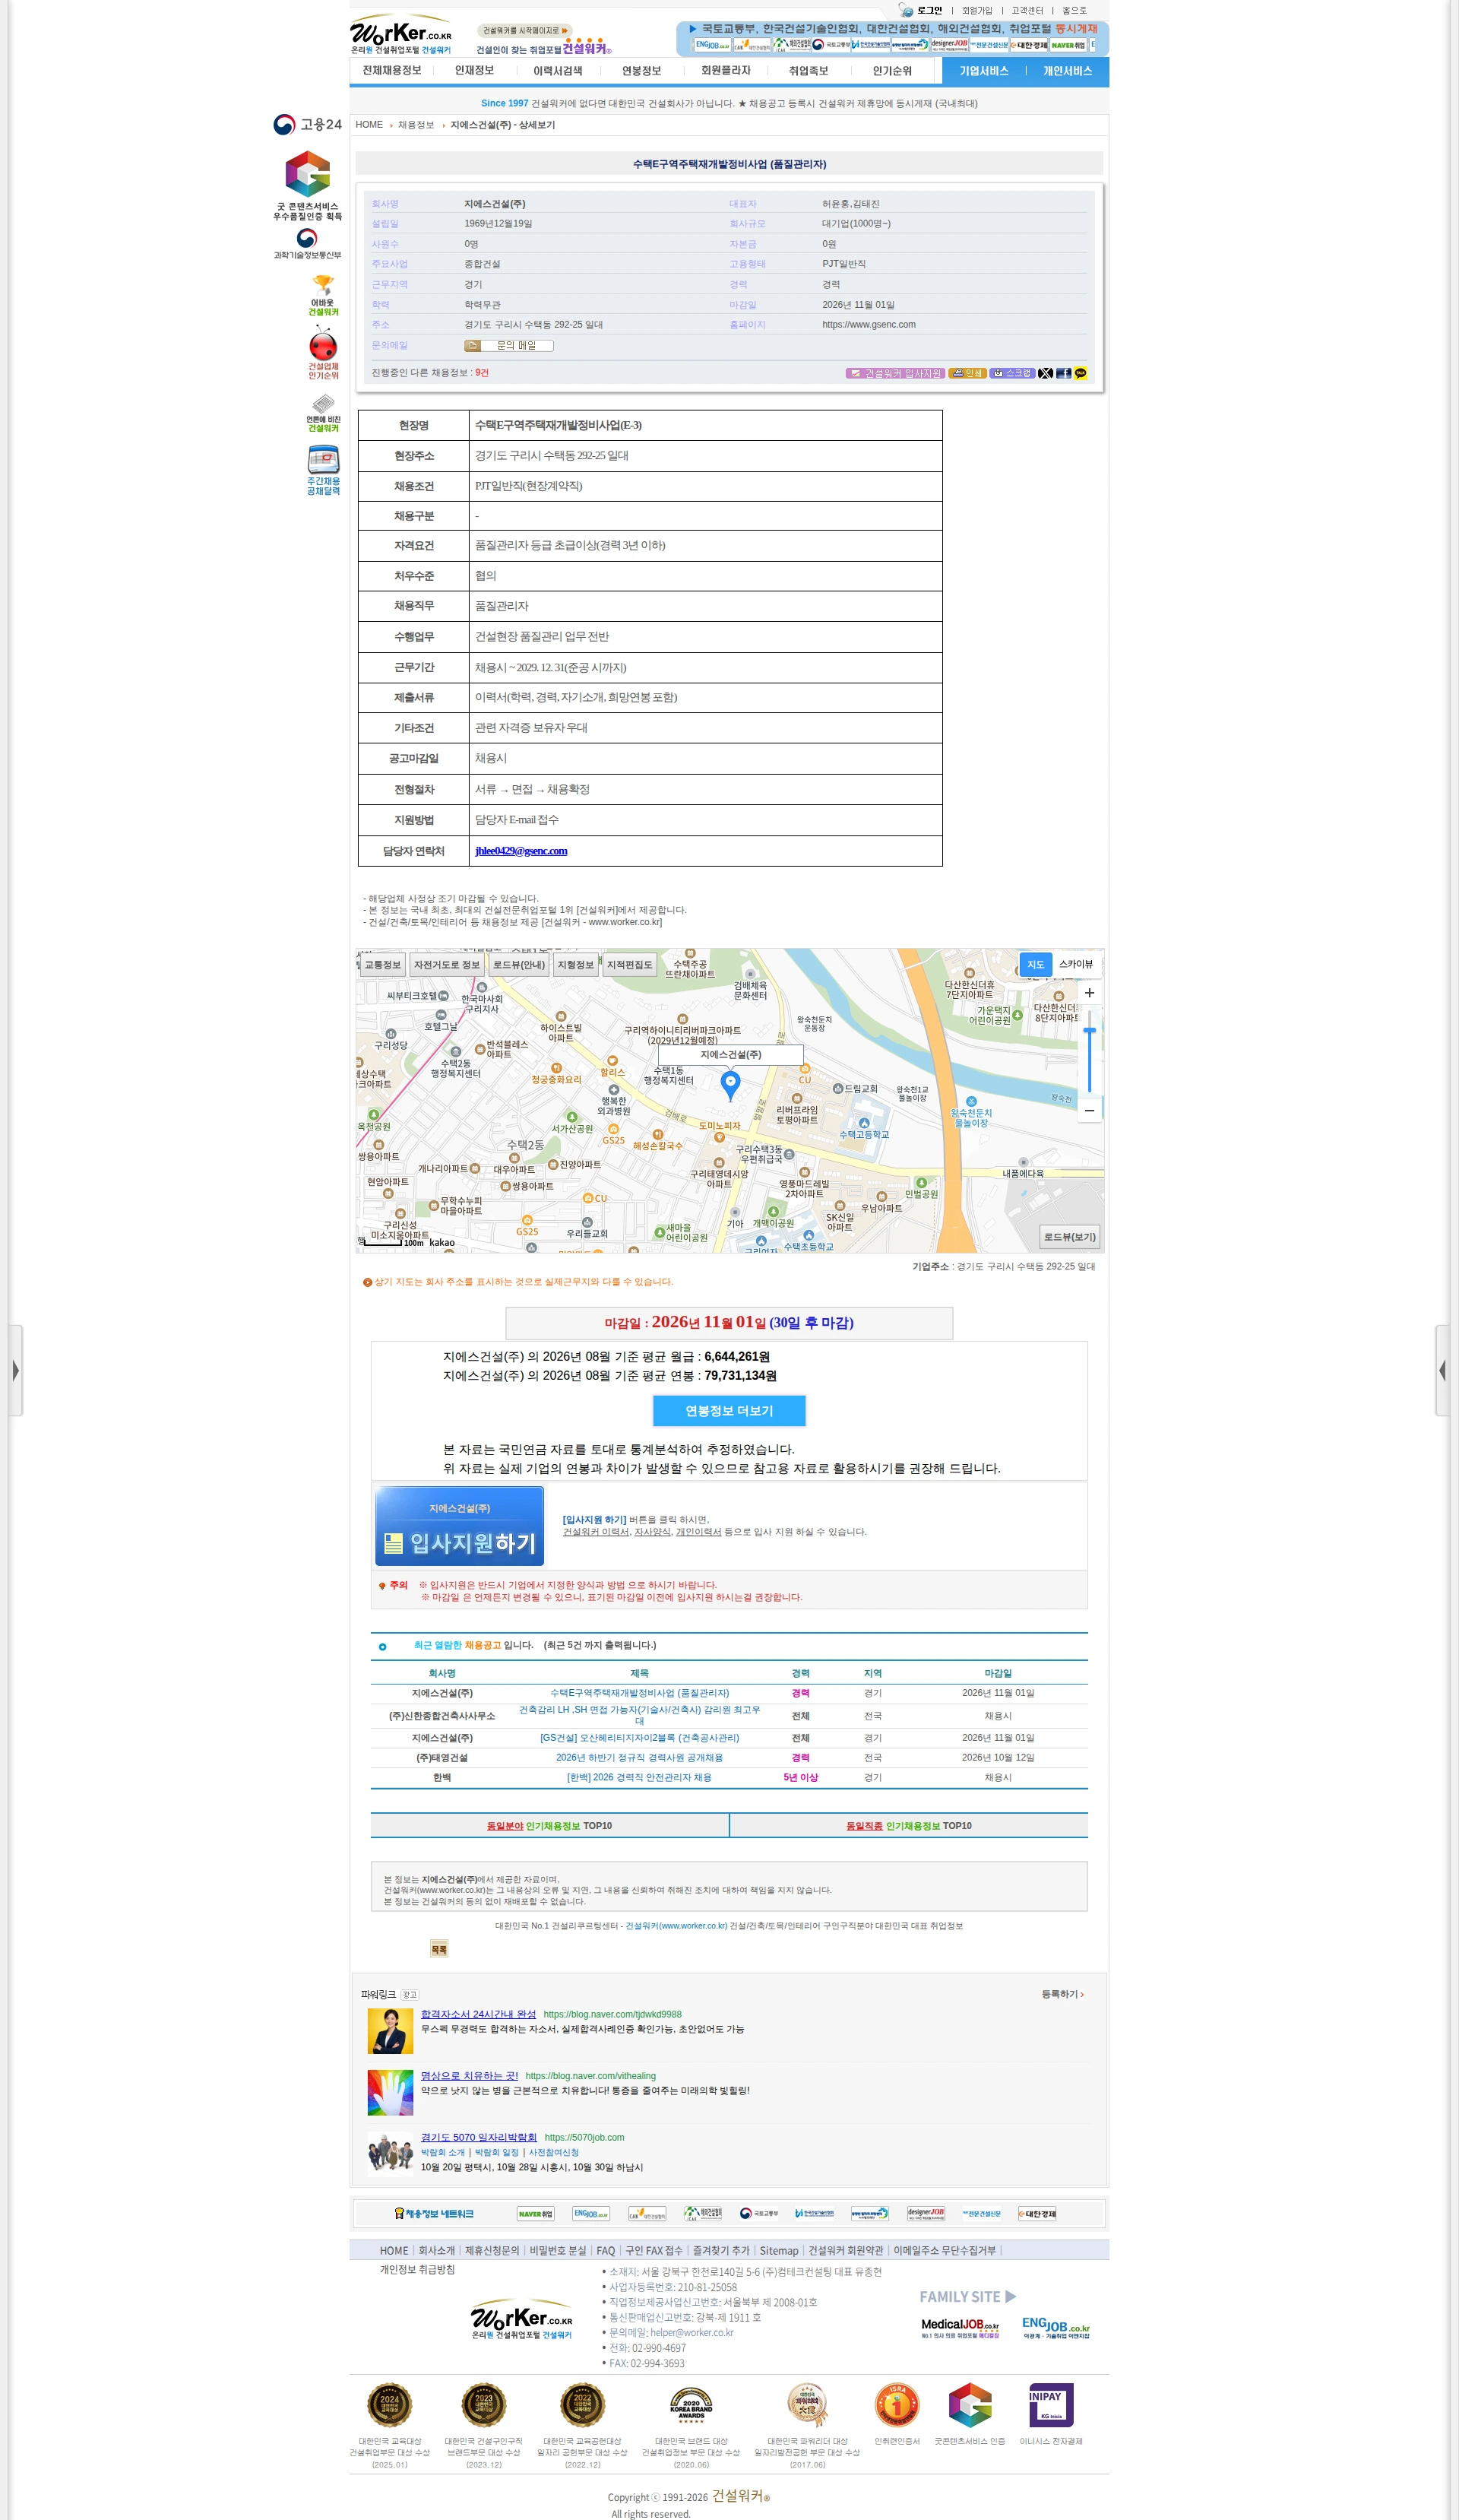Open the jhlee0429@gsenc.com email link
The width and height of the screenshot is (1459, 2520).
pyautogui.click(x=521, y=851)
